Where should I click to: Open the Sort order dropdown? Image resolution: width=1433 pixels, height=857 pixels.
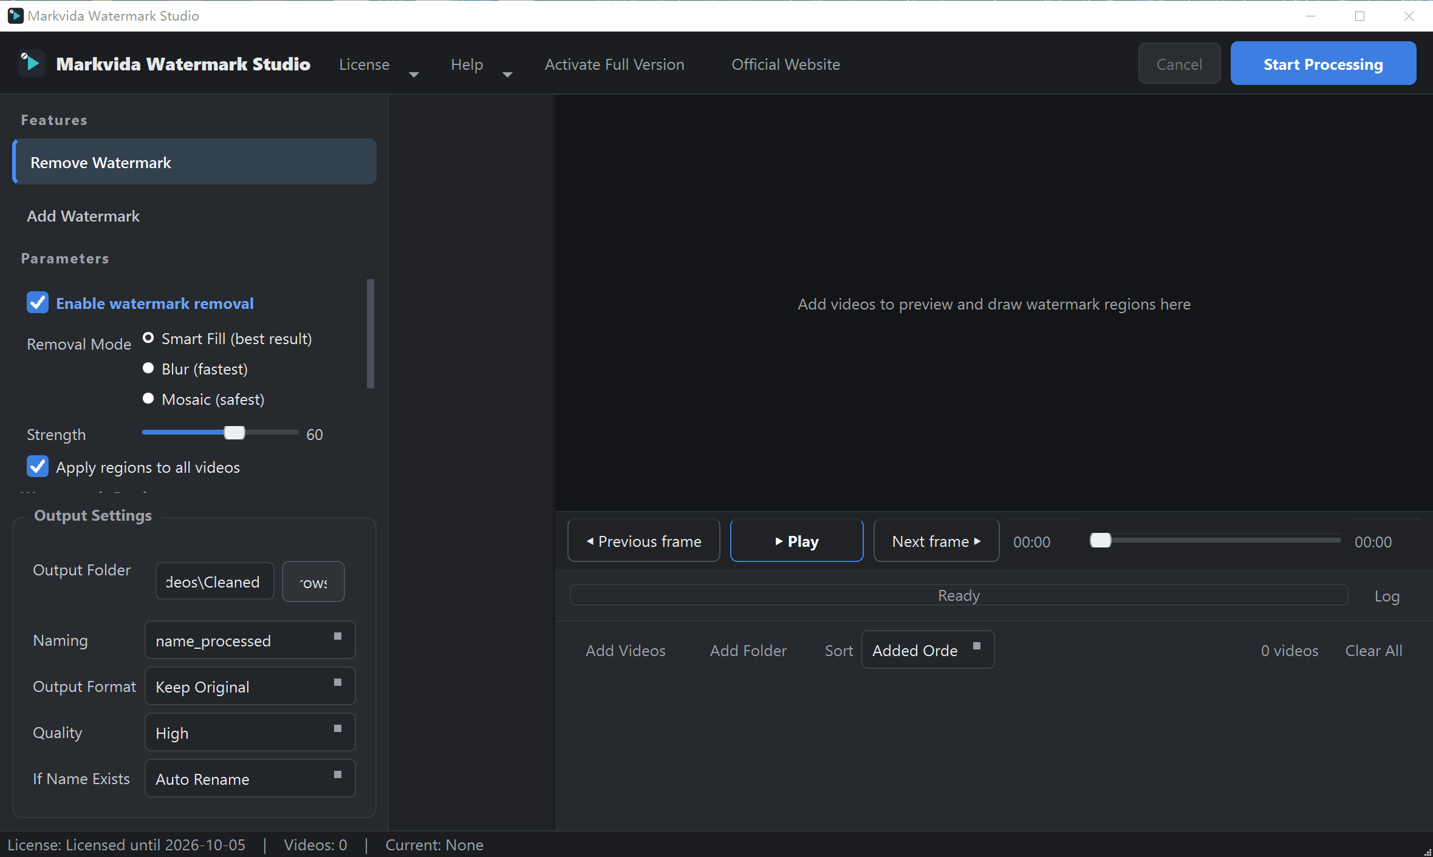pos(928,650)
